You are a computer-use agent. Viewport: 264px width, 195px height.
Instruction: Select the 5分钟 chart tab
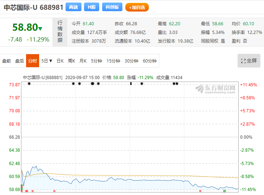point(96,61)
